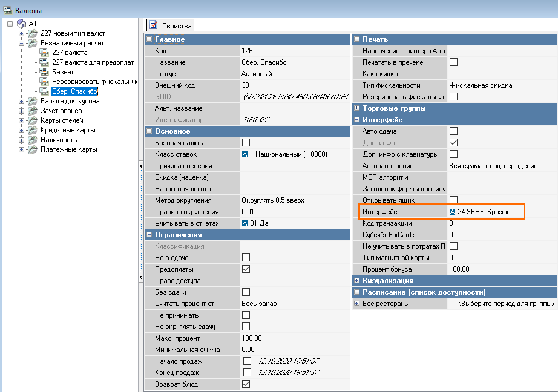Click the Свойства tab icon
The height and width of the screenshot is (392, 558).
[x=154, y=25]
